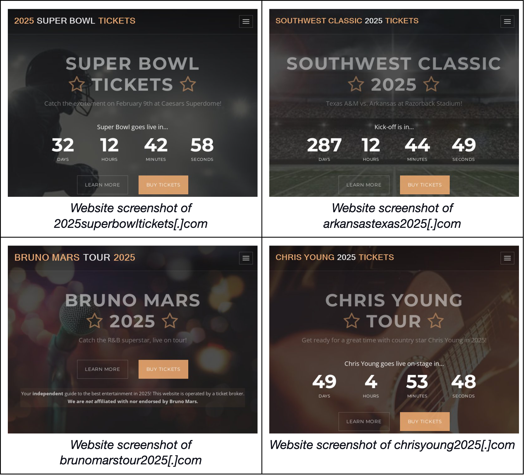Click Buy Tickets on Super Bowl page

tap(163, 185)
